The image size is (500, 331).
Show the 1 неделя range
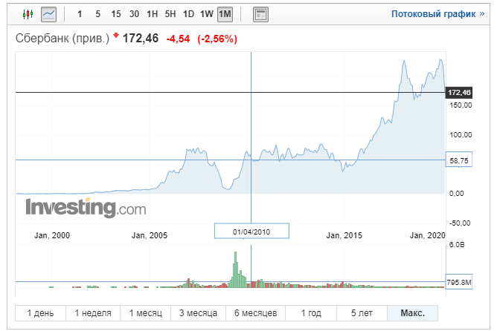click(93, 313)
